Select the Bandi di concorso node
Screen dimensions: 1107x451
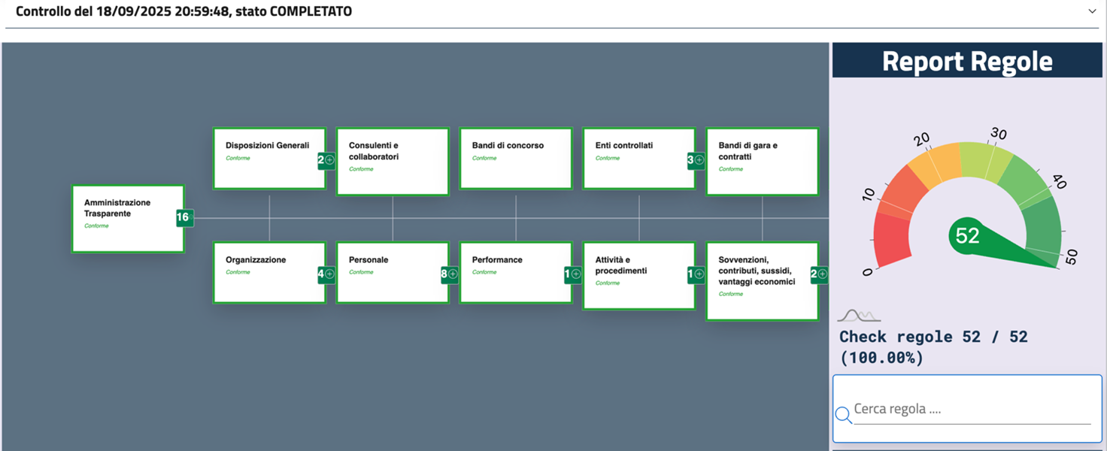click(515, 161)
